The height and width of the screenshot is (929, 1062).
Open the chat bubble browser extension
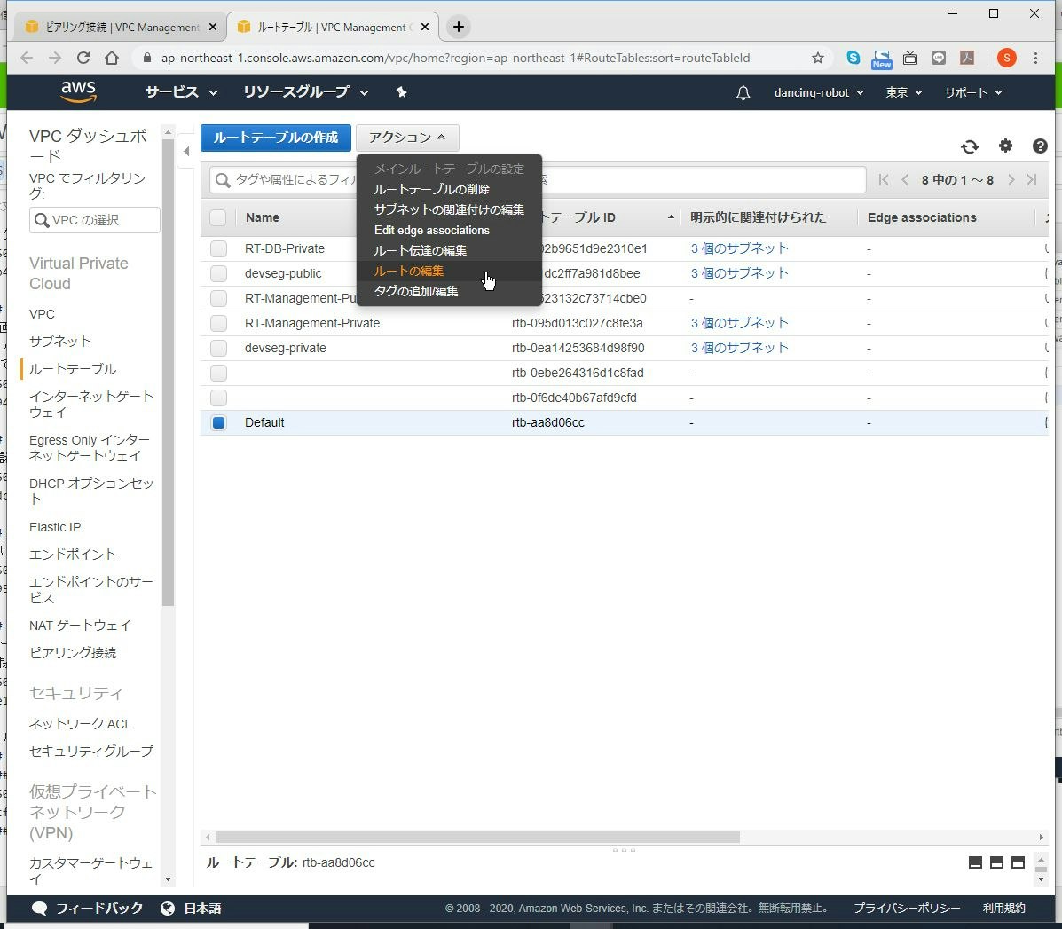pos(939,59)
